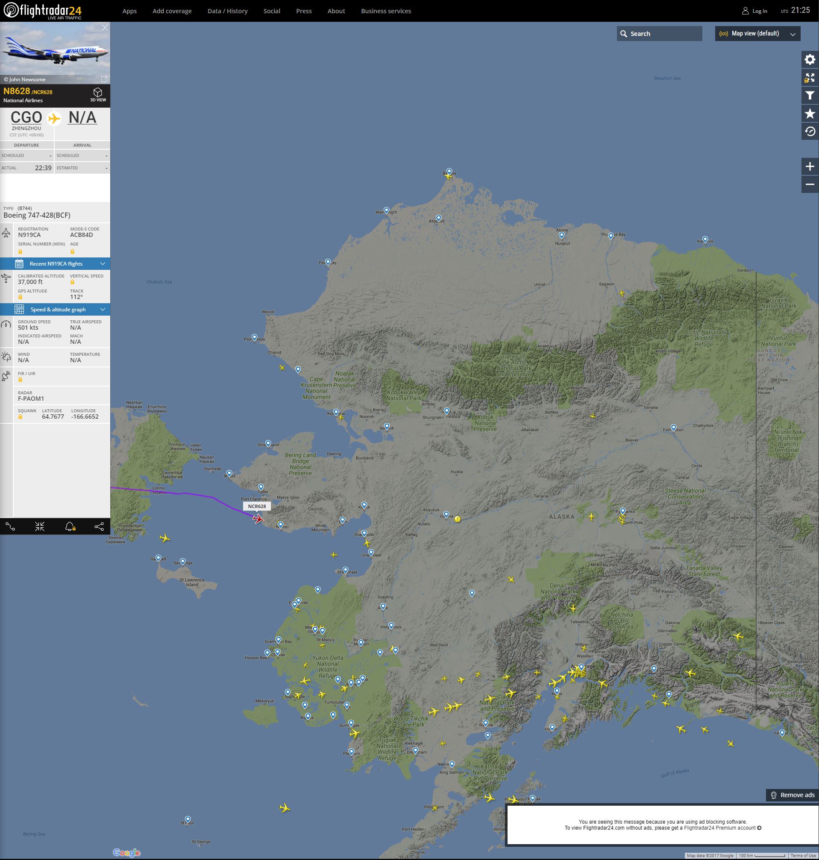Screen dimensions: 819x860
Task: Click the lock icon under Serial Number
Action: (x=20, y=251)
